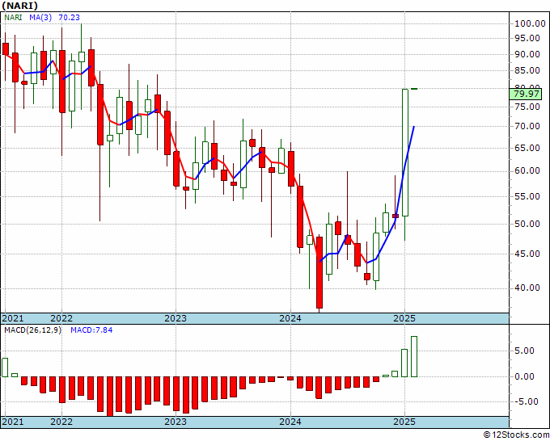This screenshot has height=441, width=550.
Task: Click the 55.00 price axis label
Action: (527, 196)
